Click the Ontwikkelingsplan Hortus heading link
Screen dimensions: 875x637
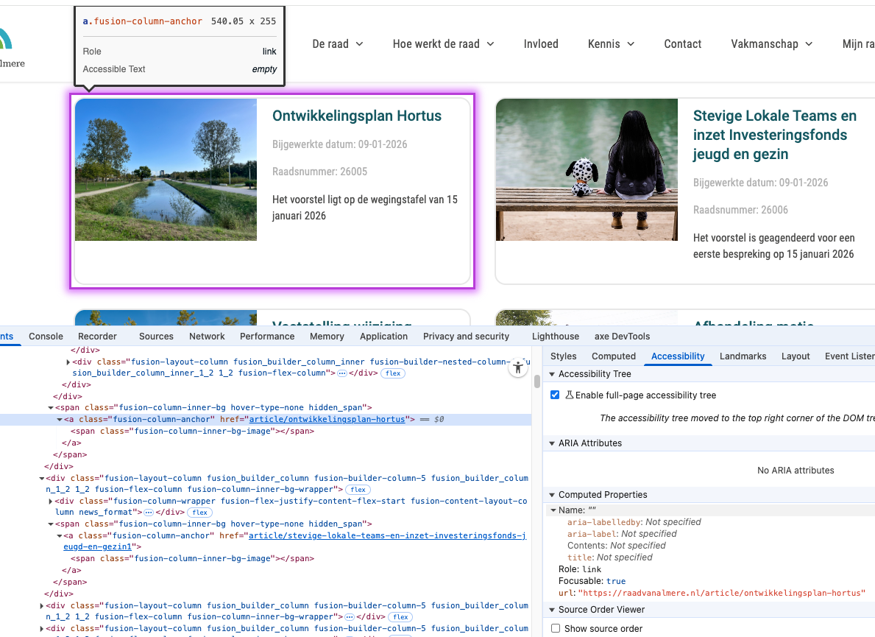356,116
